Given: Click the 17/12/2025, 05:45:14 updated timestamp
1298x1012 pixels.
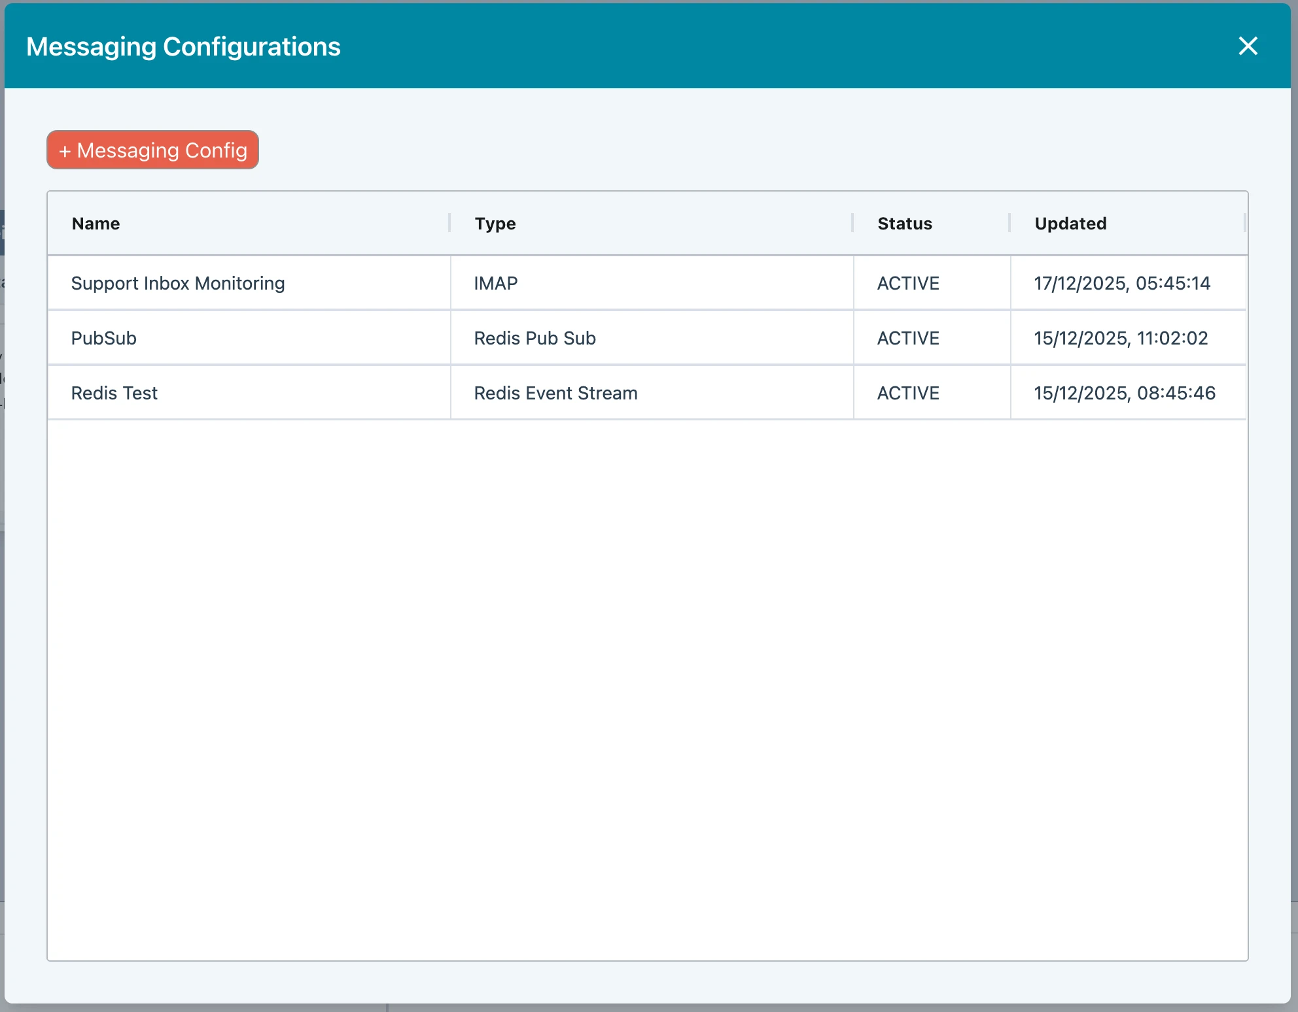Looking at the screenshot, I should coord(1122,283).
